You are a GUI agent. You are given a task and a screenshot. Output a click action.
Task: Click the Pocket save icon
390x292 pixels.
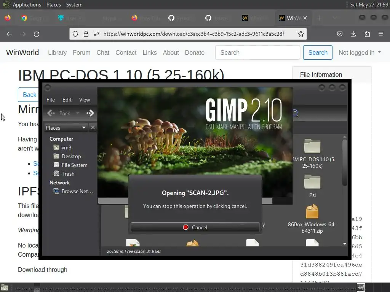[339, 34]
